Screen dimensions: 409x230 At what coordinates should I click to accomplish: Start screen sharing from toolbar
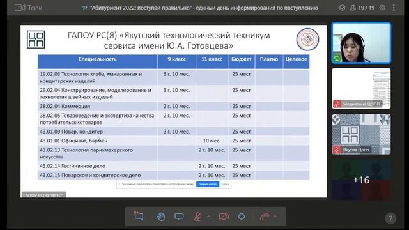click(179, 217)
